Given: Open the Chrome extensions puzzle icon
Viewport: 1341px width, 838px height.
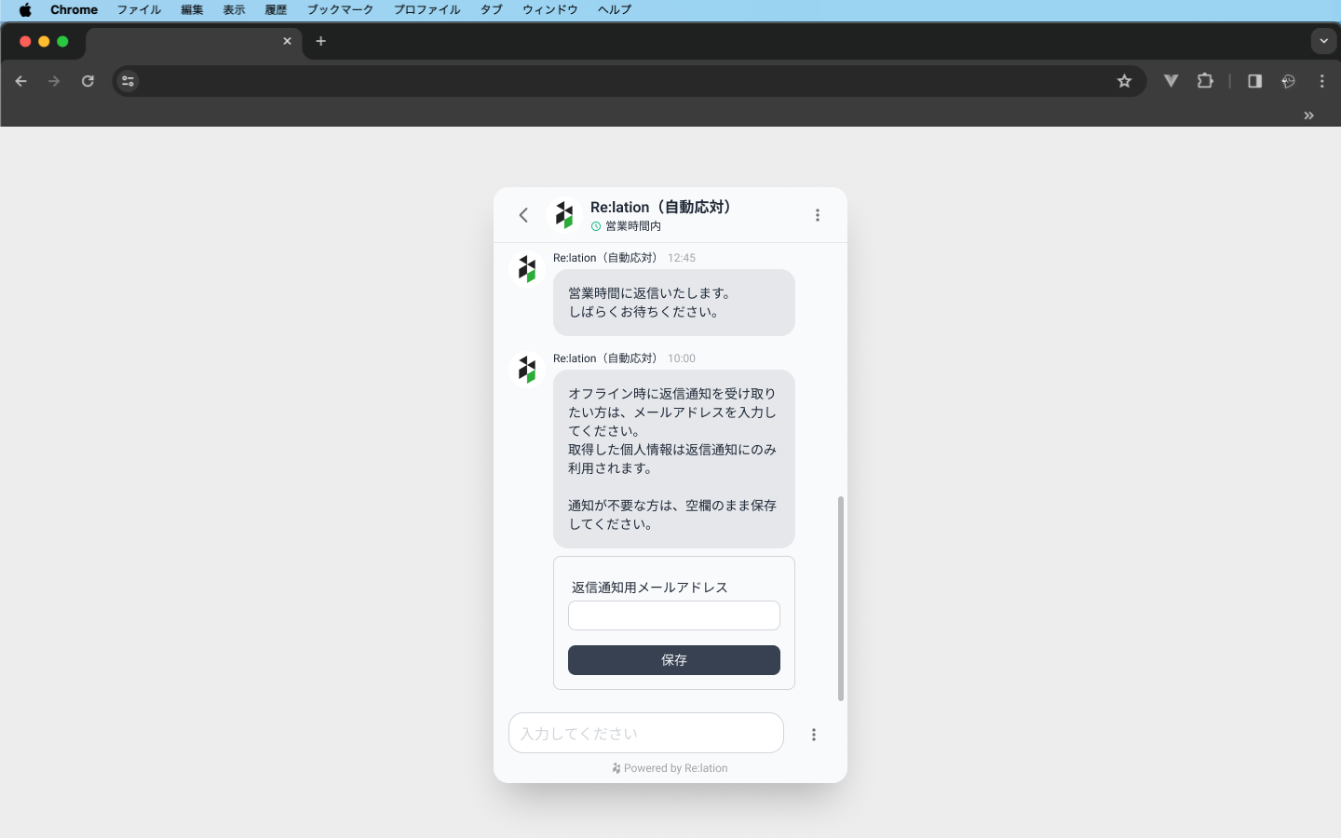Looking at the screenshot, I should point(1205,81).
